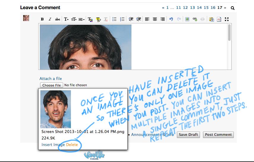Increase indent of the text

[x=139, y=19]
